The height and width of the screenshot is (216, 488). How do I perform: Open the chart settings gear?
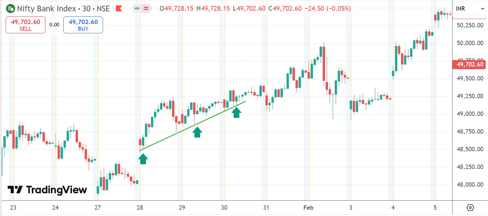click(471, 207)
